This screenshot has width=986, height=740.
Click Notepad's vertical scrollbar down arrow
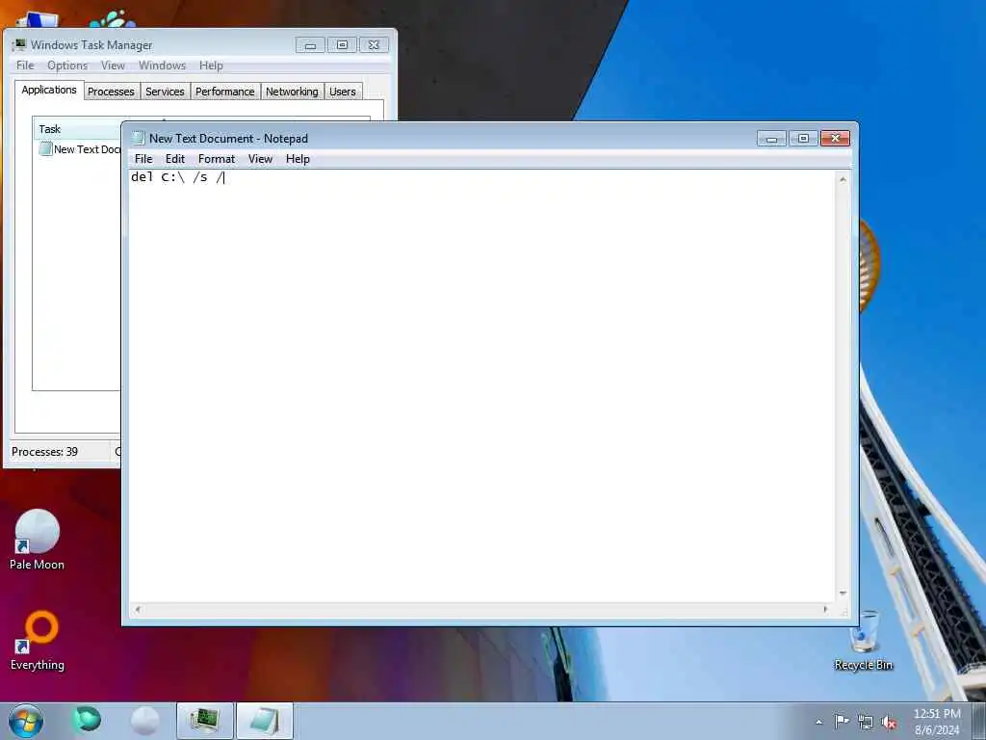point(843,594)
